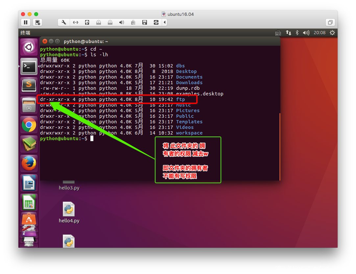Open Ubuntu Dash search in launcher
The width and height of the screenshot is (356, 274).
pos(29,47)
